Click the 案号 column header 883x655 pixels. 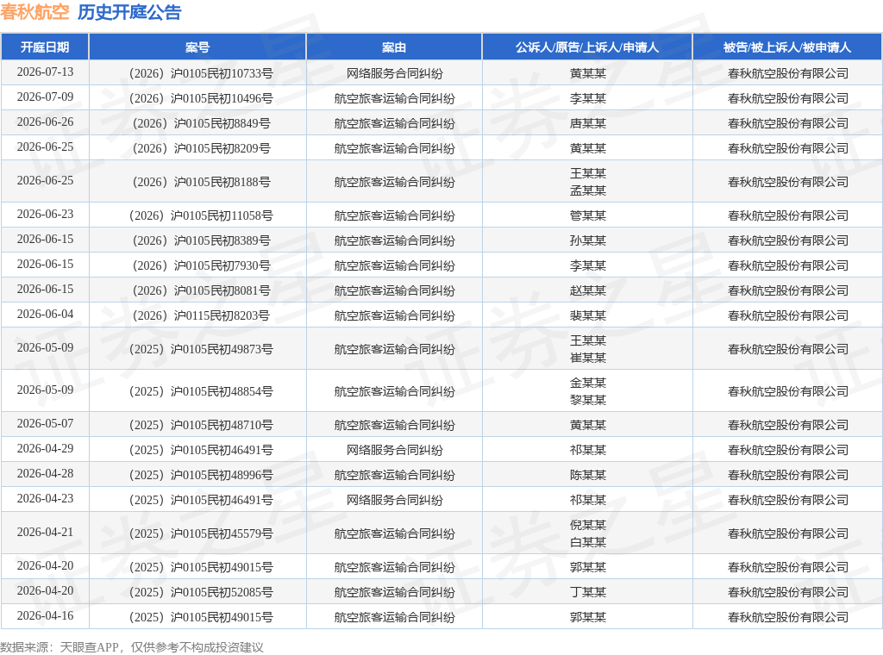tap(197, 47)
